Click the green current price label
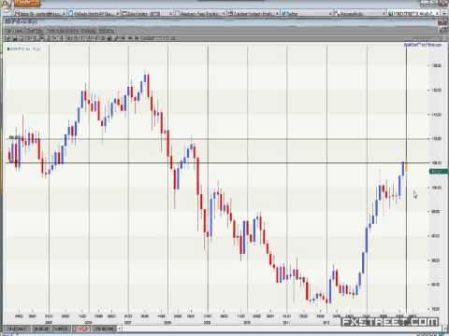Image resolution: width=449 pixels, height=336 pixels. click(439, 172)
